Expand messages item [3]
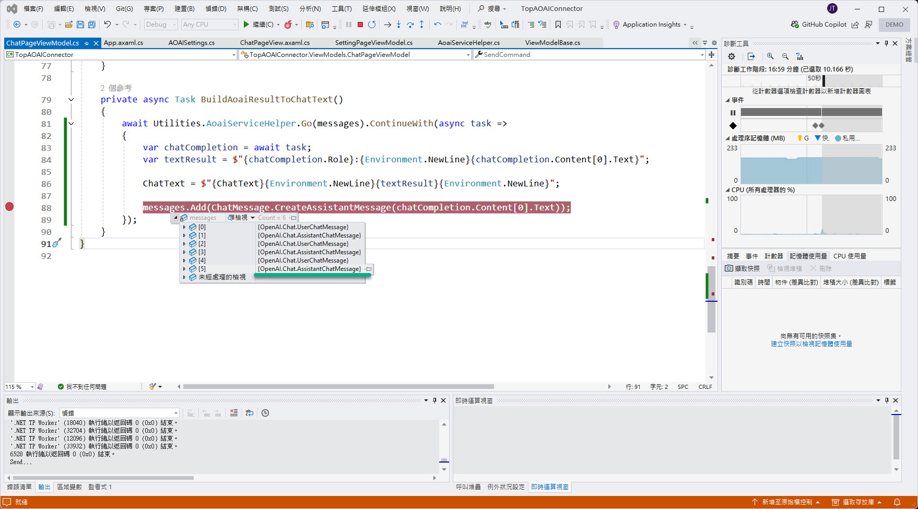918x509 pixels. 184,252
